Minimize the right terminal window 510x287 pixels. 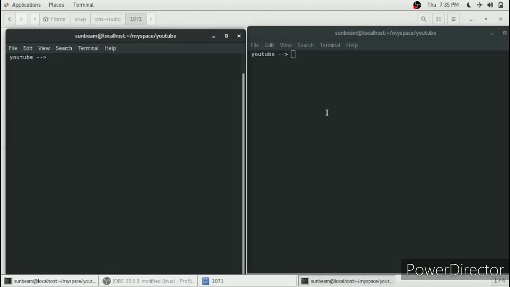click(x=492, y=33)
